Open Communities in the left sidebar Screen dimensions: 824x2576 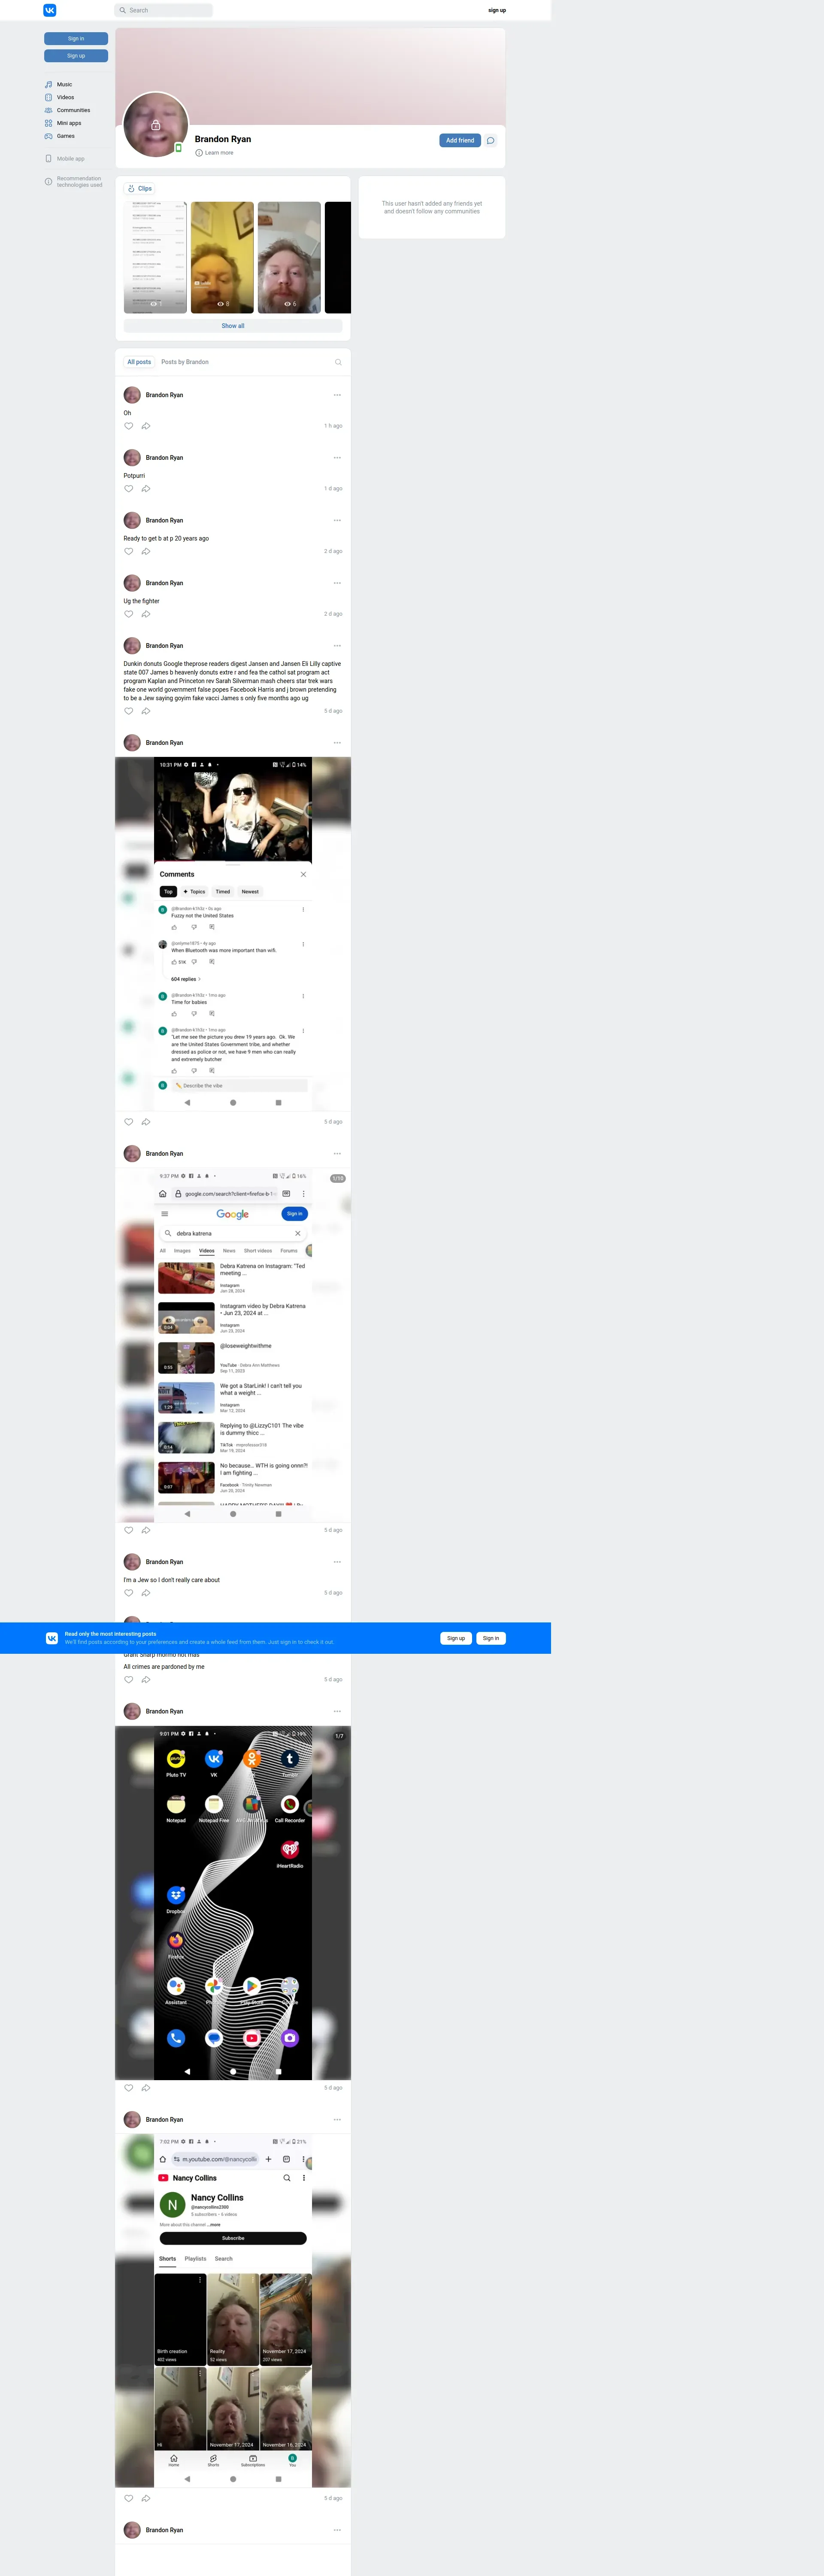[73, 110]
